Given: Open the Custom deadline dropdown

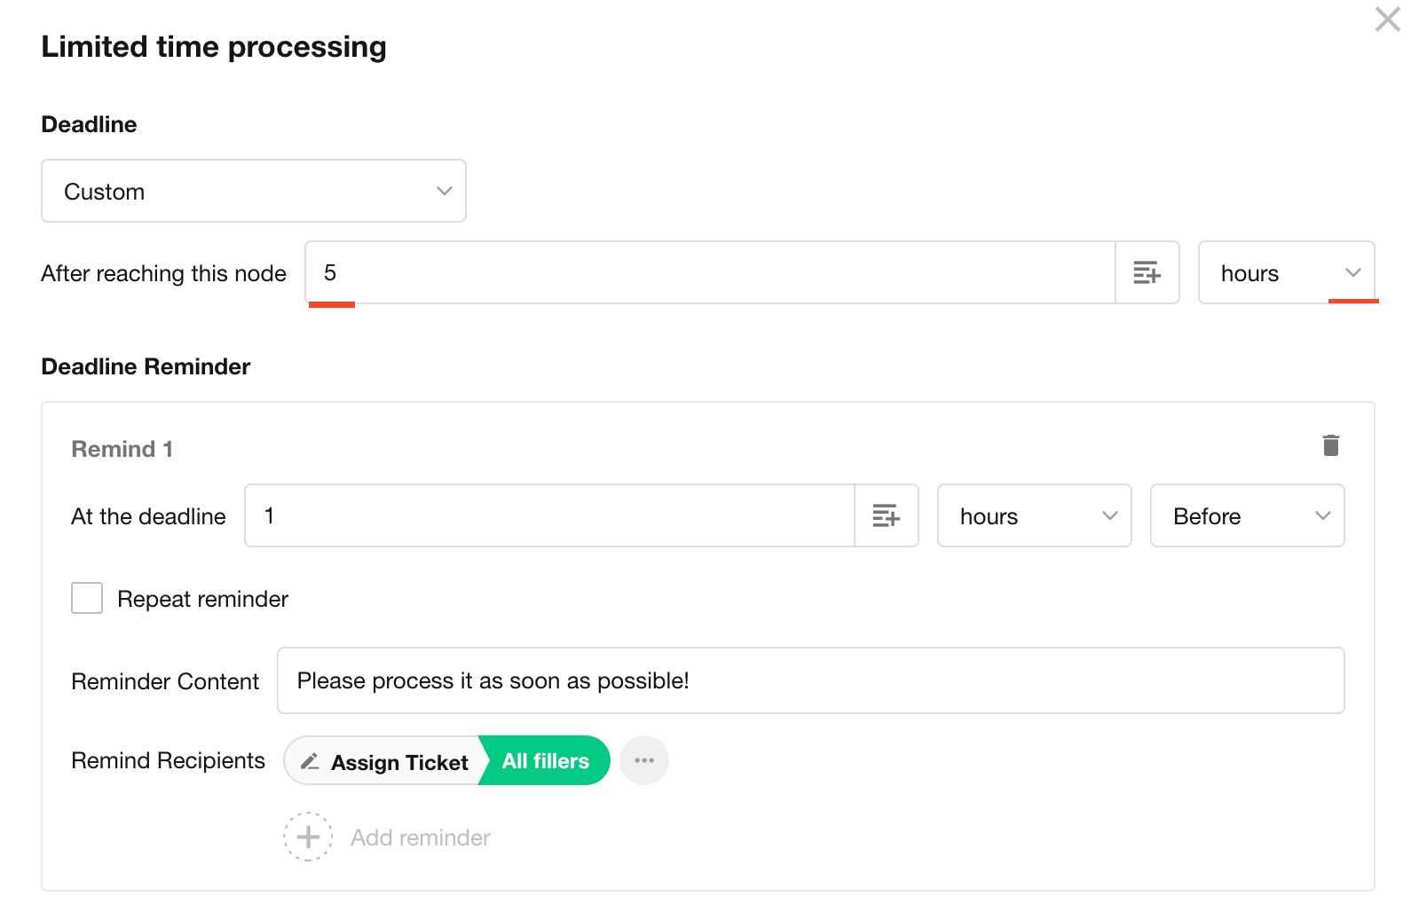Looking at the screenshot, I should pyautogui.click(x=254, y=191).
